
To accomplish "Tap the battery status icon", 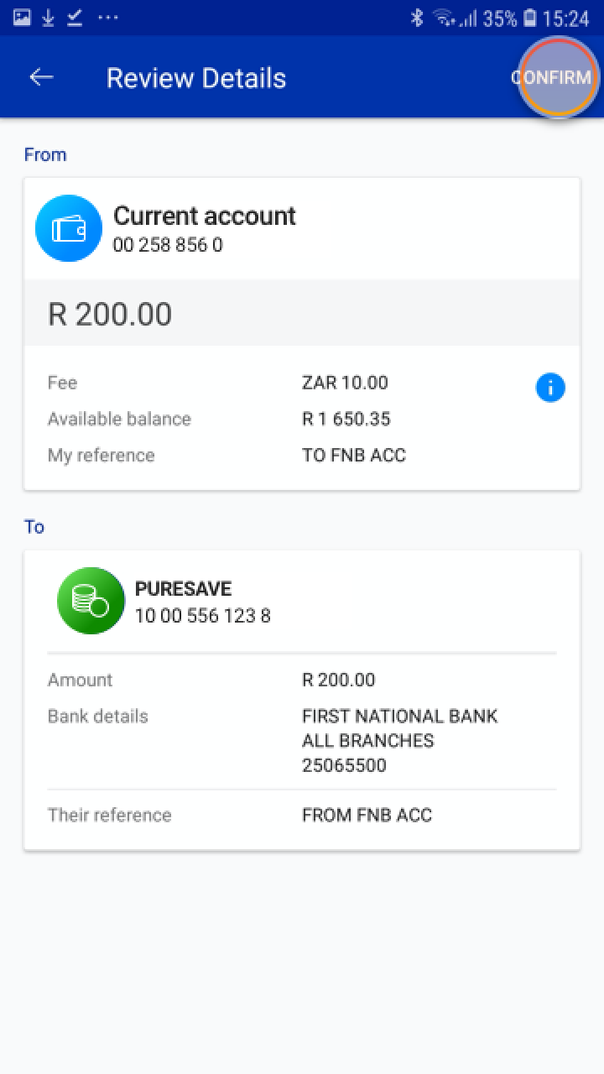I will point(530,18).
